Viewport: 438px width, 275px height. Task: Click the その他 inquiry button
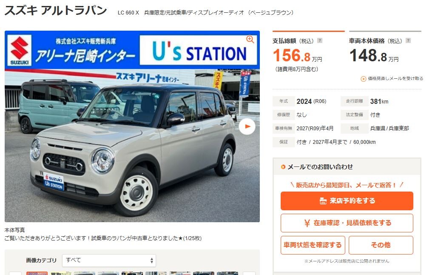381,245
